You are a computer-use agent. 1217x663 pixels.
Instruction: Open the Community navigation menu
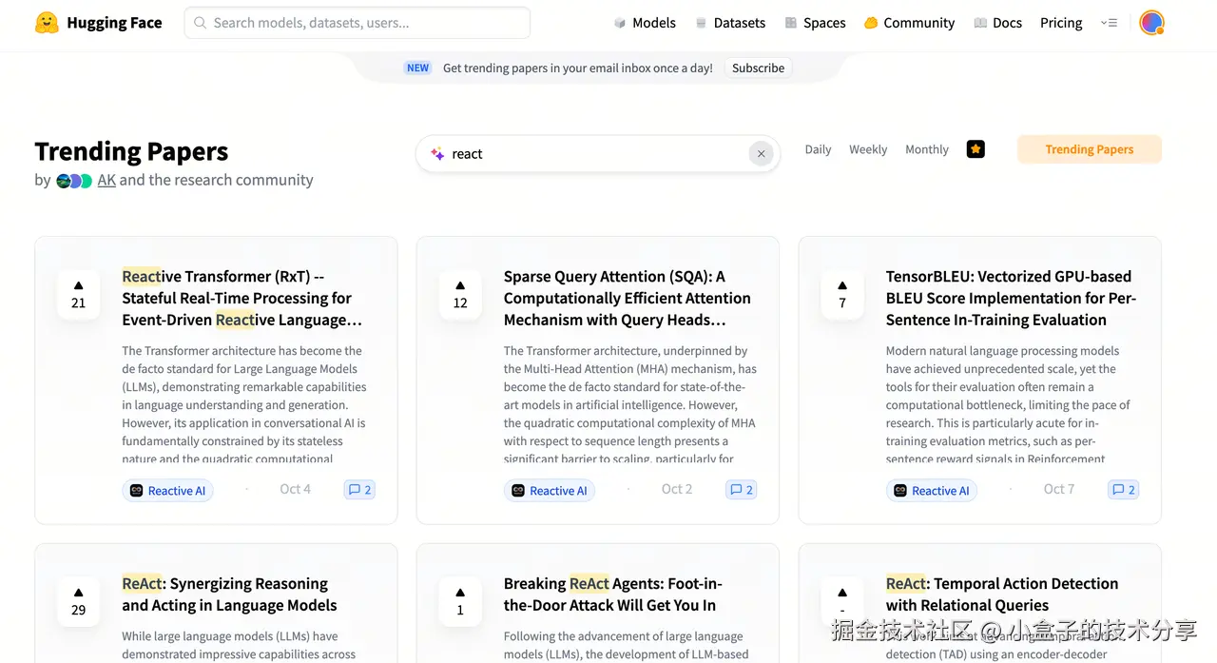(909, 23)
